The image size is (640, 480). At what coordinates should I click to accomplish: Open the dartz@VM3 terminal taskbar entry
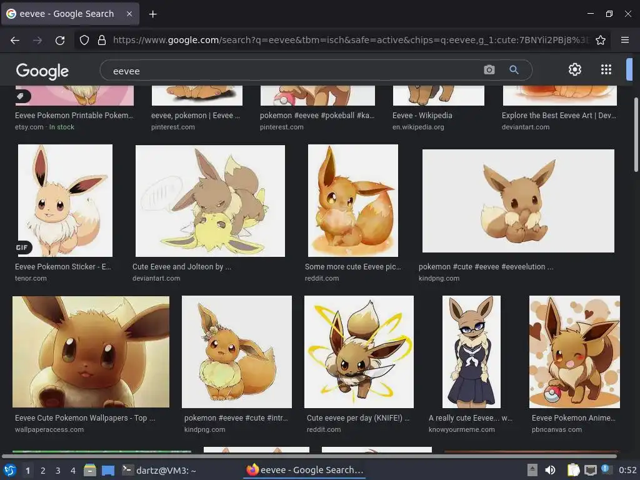[159, 470]
